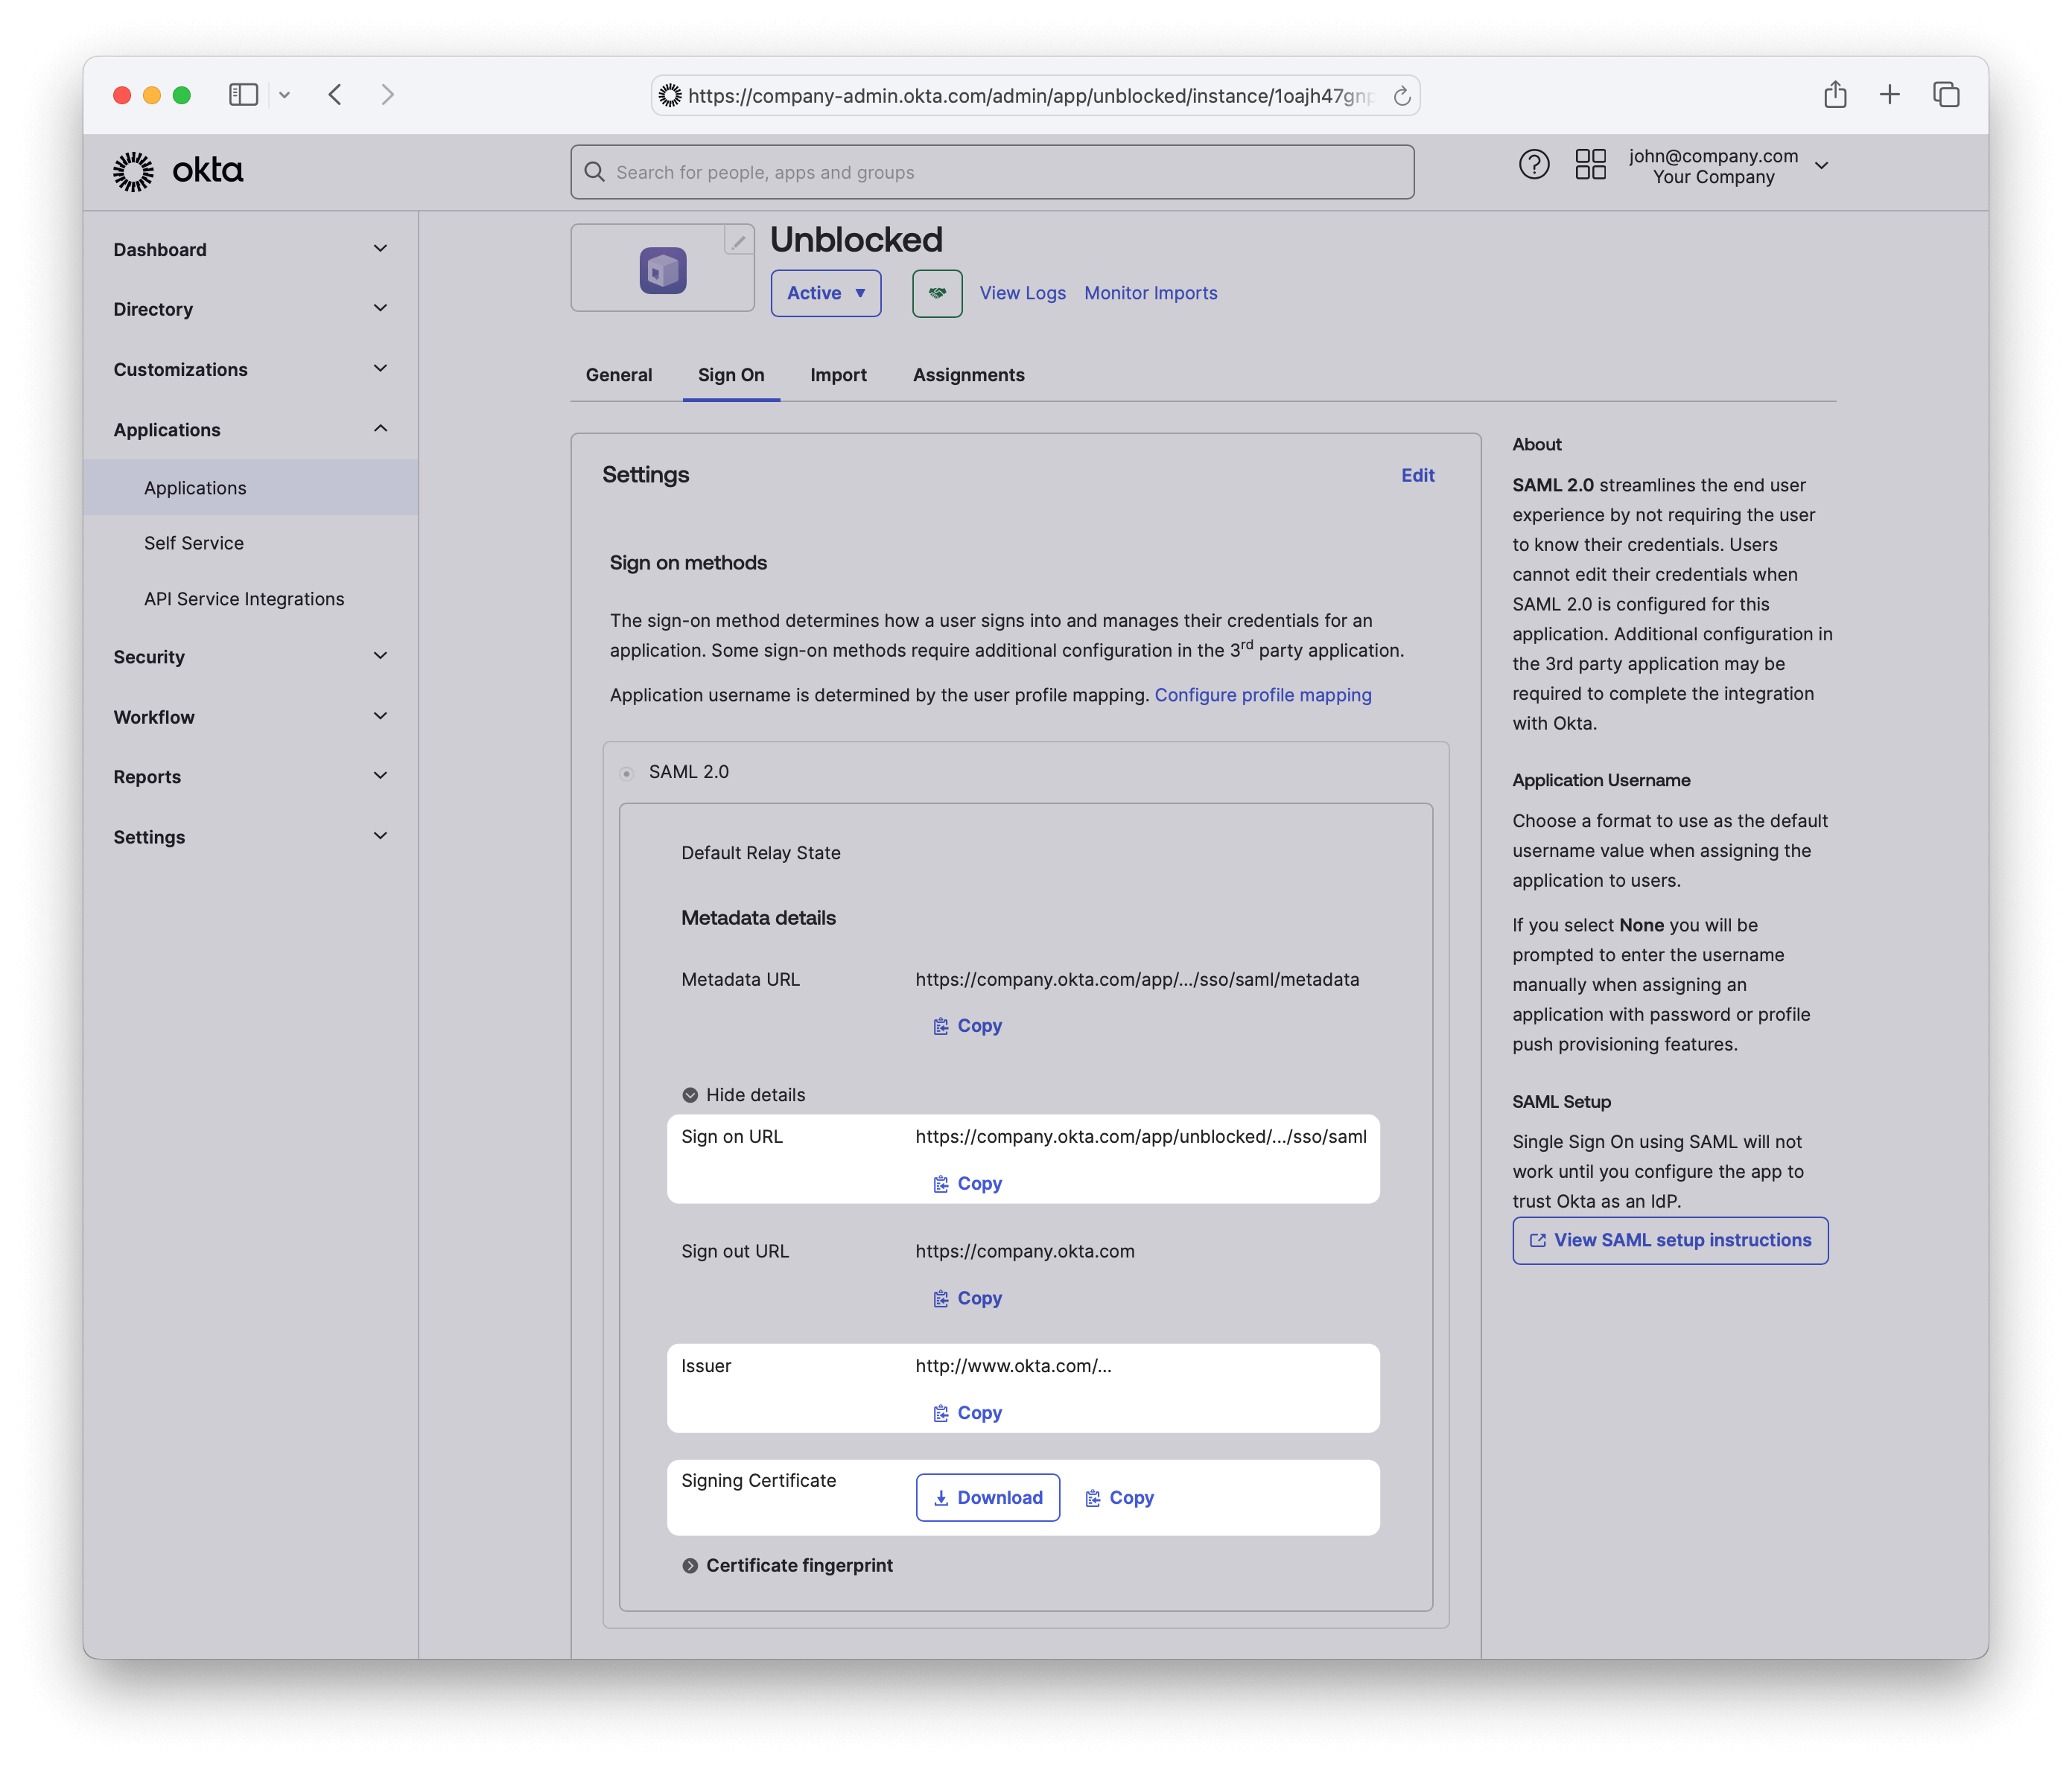Switch to the Sign On tab
The height and width of the screenshot is (1769, 2072).
[x=730, y=374]
